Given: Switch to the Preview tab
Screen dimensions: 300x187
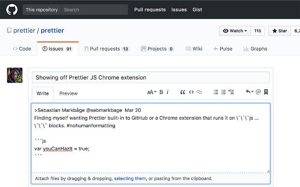Looking at the screenshot, I should click(x=68, y=93).
